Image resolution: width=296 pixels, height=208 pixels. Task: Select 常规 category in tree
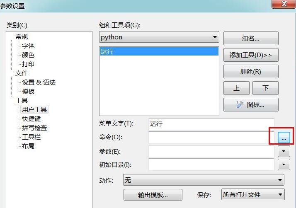tap(22, 36)
